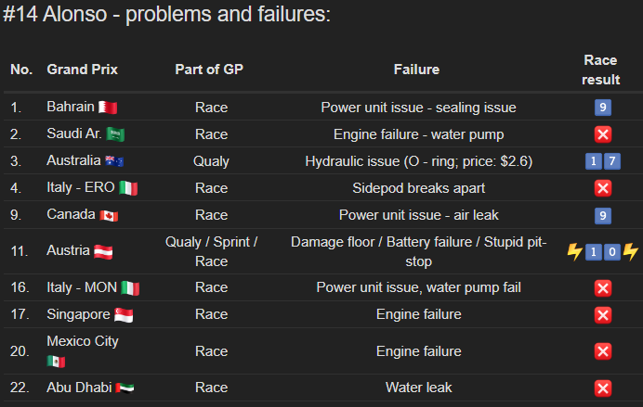Click the Alonso problems and failures heading
The image size is (643, 407).
pyautogui.click(x=167, y=16)
